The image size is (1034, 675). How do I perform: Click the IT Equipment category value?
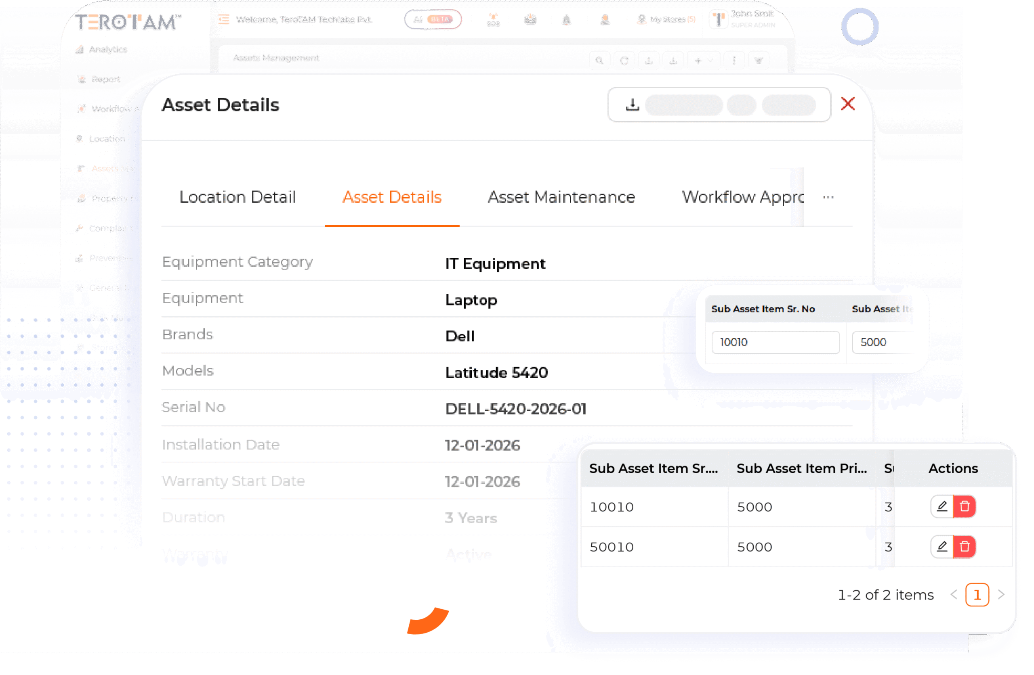coord(495,264)
